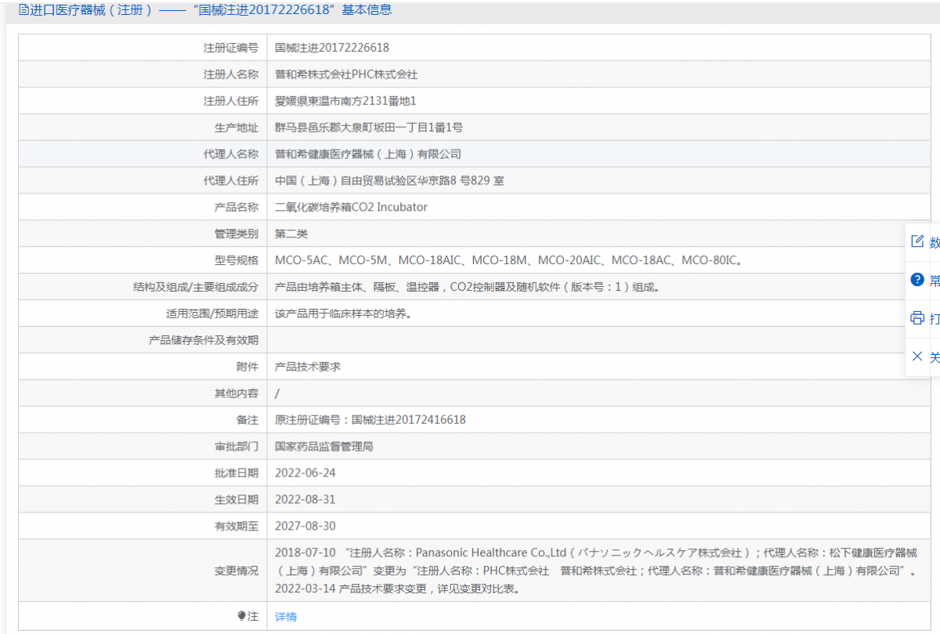Select the 批准日期 date 2022-06-24
The image size is (940, 634).
coord(307,473)
